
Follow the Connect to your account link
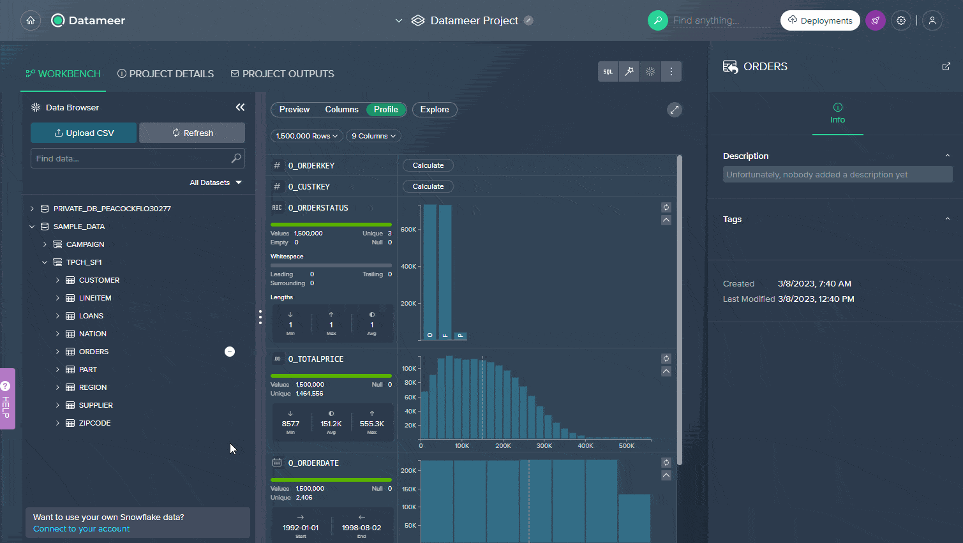pyautogui.click(x=81, y=529)
